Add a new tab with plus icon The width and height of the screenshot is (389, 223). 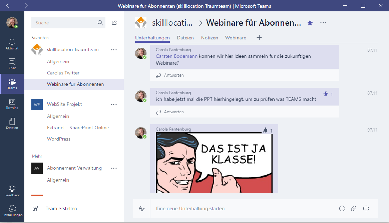pos(259,38)
